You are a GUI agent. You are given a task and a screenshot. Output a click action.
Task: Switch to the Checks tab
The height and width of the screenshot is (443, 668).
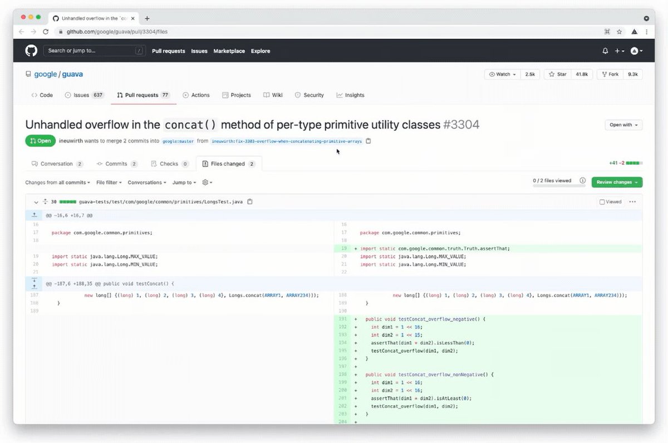pyautogui.click(x=170, y=164)
